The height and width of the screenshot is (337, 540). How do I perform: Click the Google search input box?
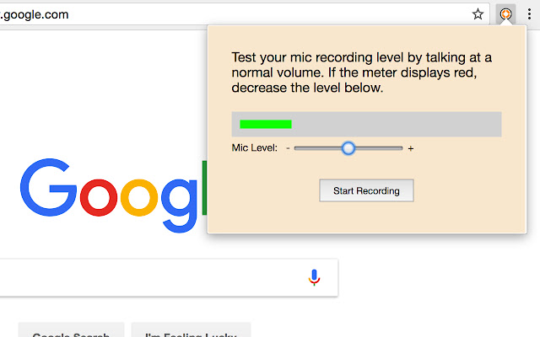point(152,277)
